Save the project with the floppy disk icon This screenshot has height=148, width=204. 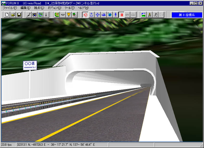(x=19, y=15)
